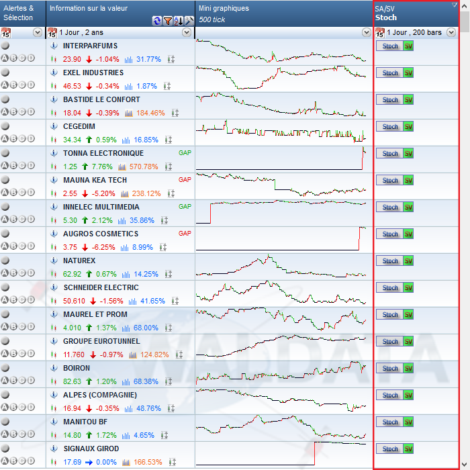Click the Stoch button for EXEL INDUSTRIES

coord(389,73)
